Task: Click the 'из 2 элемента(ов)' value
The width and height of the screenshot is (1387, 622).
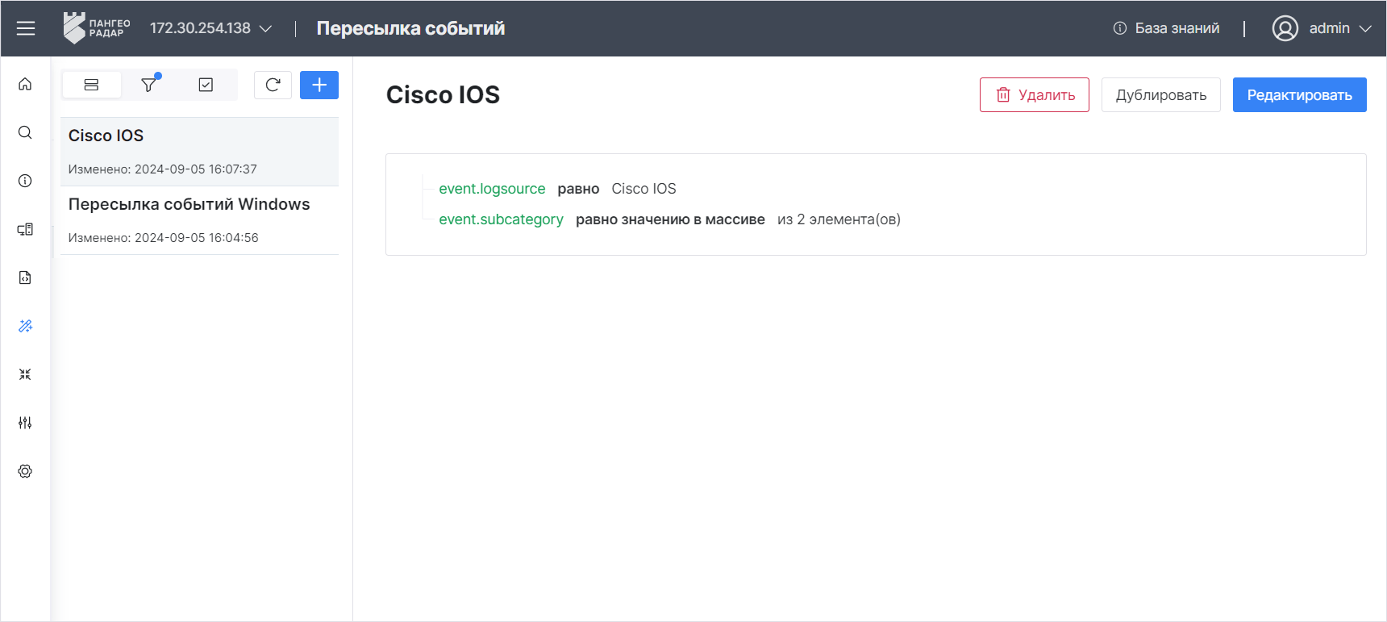Action: click(839, 219)
